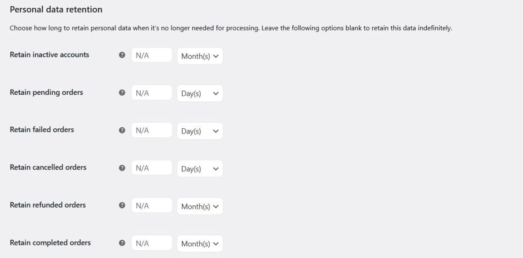Click the Personal data retention heading

coord(56,9)
